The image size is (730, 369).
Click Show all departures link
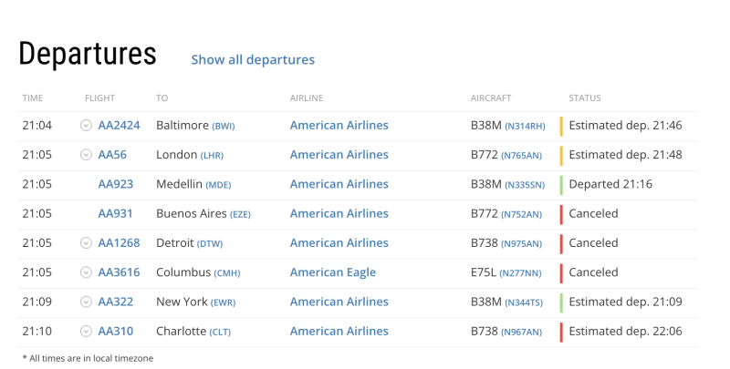click(253, 59)
